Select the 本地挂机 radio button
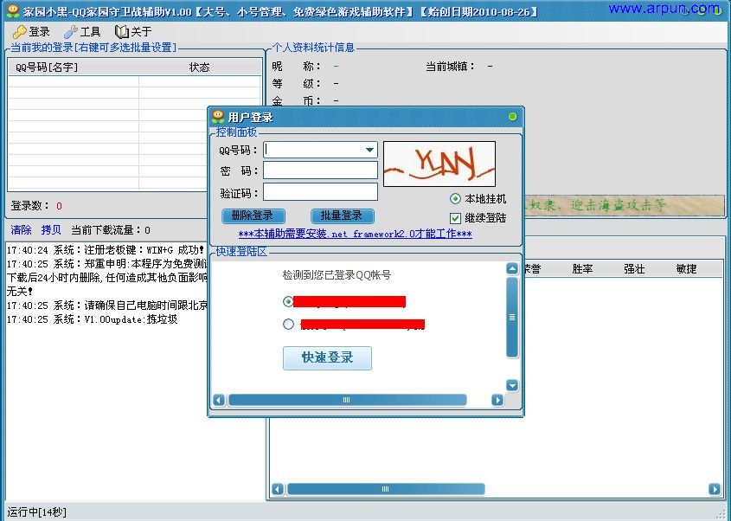The image size is (731, 521). [x=456, y=199]
